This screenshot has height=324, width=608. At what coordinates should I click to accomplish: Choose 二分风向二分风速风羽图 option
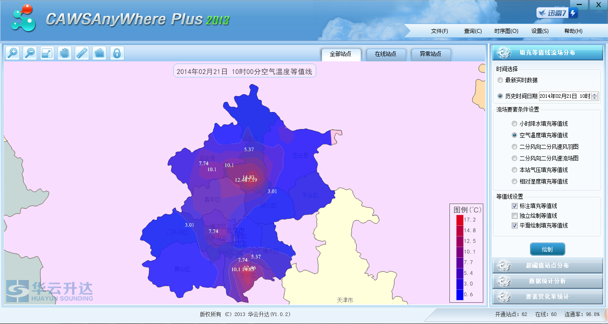[514, 147]
